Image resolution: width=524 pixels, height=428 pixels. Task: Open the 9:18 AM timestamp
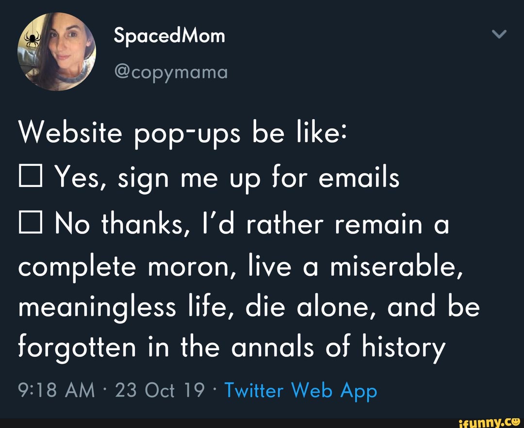click(57, 390)
